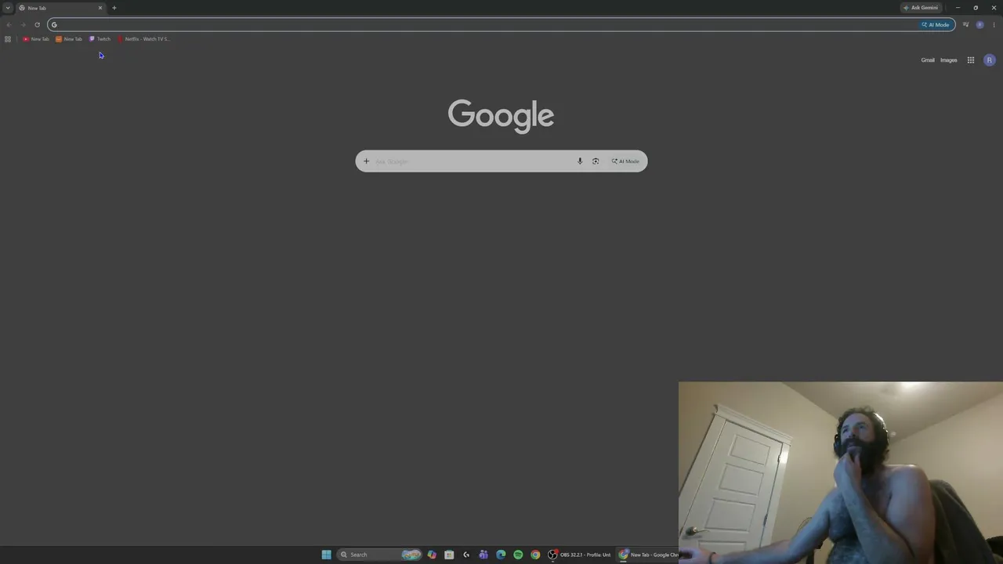Open the second New Tab bookmark with orange icon
Viewport: 1003px width, 564px height.
pos(69,39)
